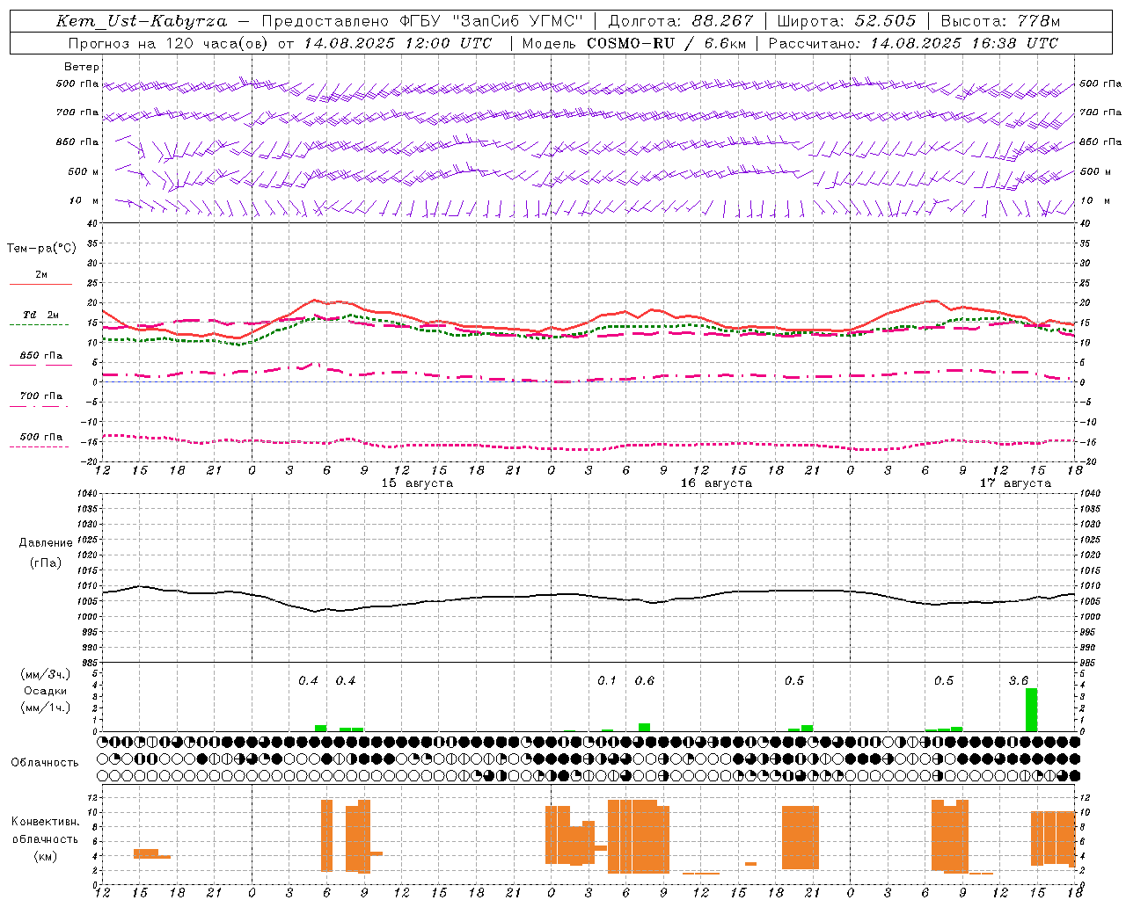
Task: Click the 700 гПа temperature legend entry
Action: coord(41,396)
